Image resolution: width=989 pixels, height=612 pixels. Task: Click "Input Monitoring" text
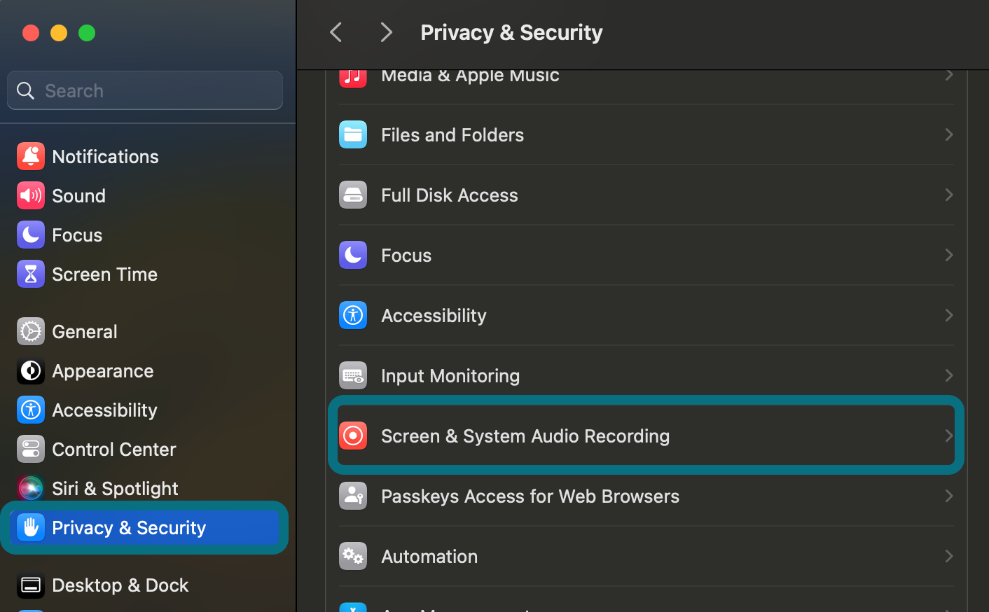click(450, 375)
